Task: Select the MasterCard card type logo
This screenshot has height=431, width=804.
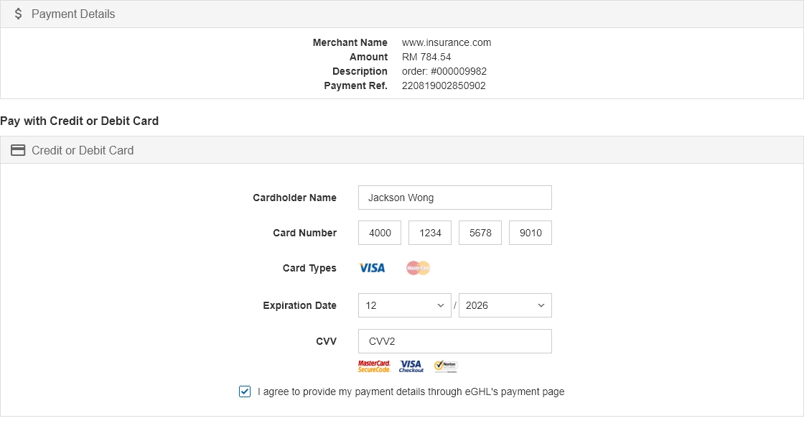Action: (419, 268)
